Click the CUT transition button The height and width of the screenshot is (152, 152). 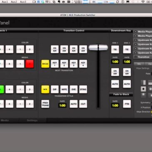coord(83,104)
